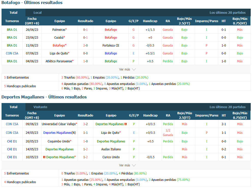Image resolution: width=252 pixels, height=188 pixels.
Task: Click the 2-0 result against Fortaleza CE
Action: coord(85,45)
